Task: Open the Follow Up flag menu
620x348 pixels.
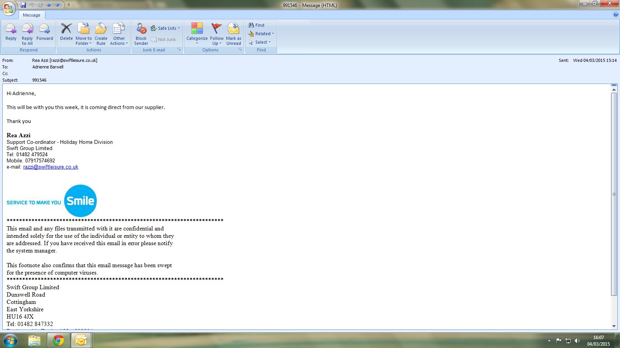Action: tap(217, 34)
